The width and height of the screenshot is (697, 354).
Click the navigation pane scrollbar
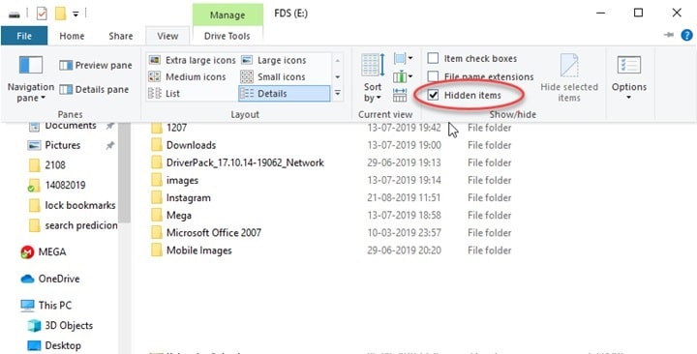point(125,172)
